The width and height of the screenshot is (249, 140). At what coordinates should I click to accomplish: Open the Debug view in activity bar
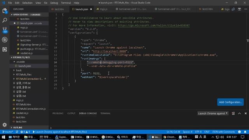(5, 40)
